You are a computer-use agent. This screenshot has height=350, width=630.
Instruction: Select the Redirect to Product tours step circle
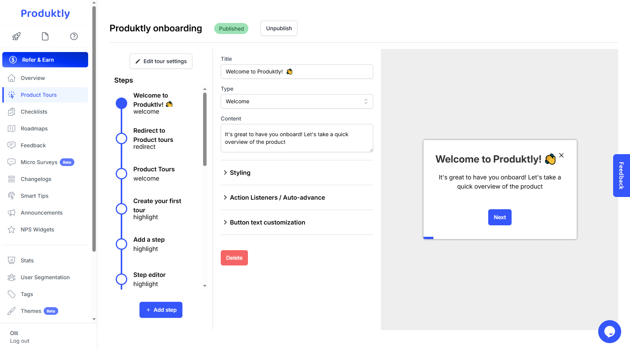(x=121, y=138)
